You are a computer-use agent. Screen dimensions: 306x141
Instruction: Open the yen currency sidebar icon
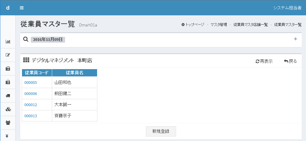click(x=7, y=136)
